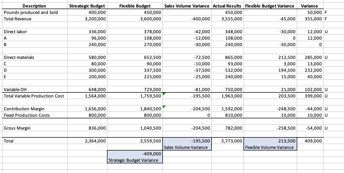Viewport: 344px width, 173px height.
Task: Click the Actual Results header cell
Action: [x=227, y=6]
